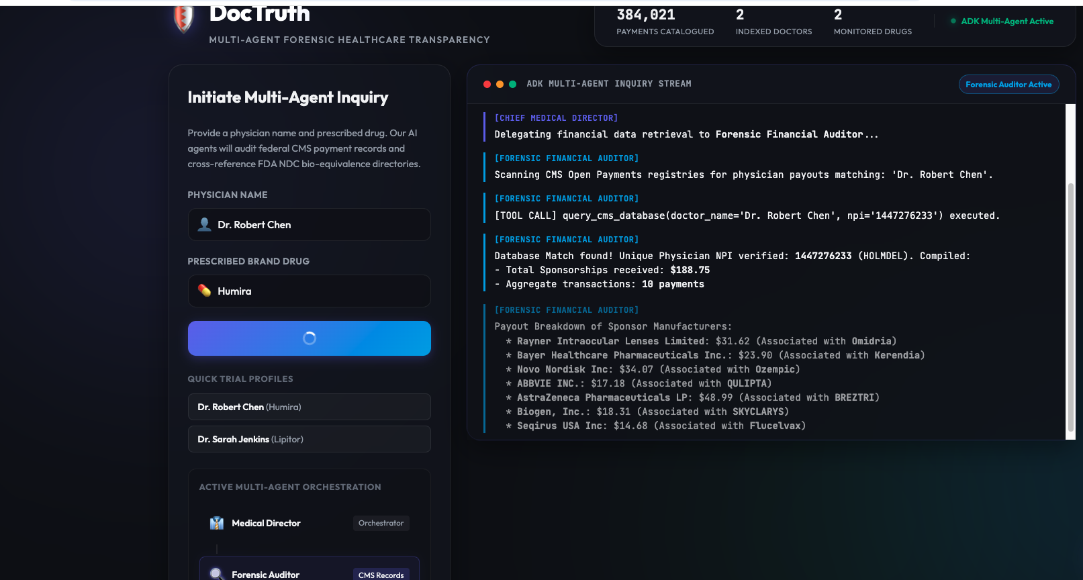Click the Bayer Healthcare Pharmaceuticals payout row
This screenshot has height=580, width=1083.
point(715,355)
